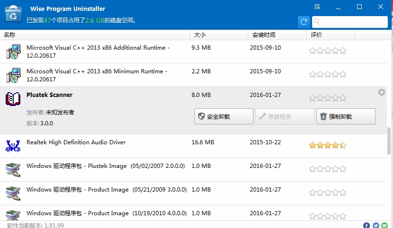Click 安全卸载 safe uninstall button

[x=224, y=116]
